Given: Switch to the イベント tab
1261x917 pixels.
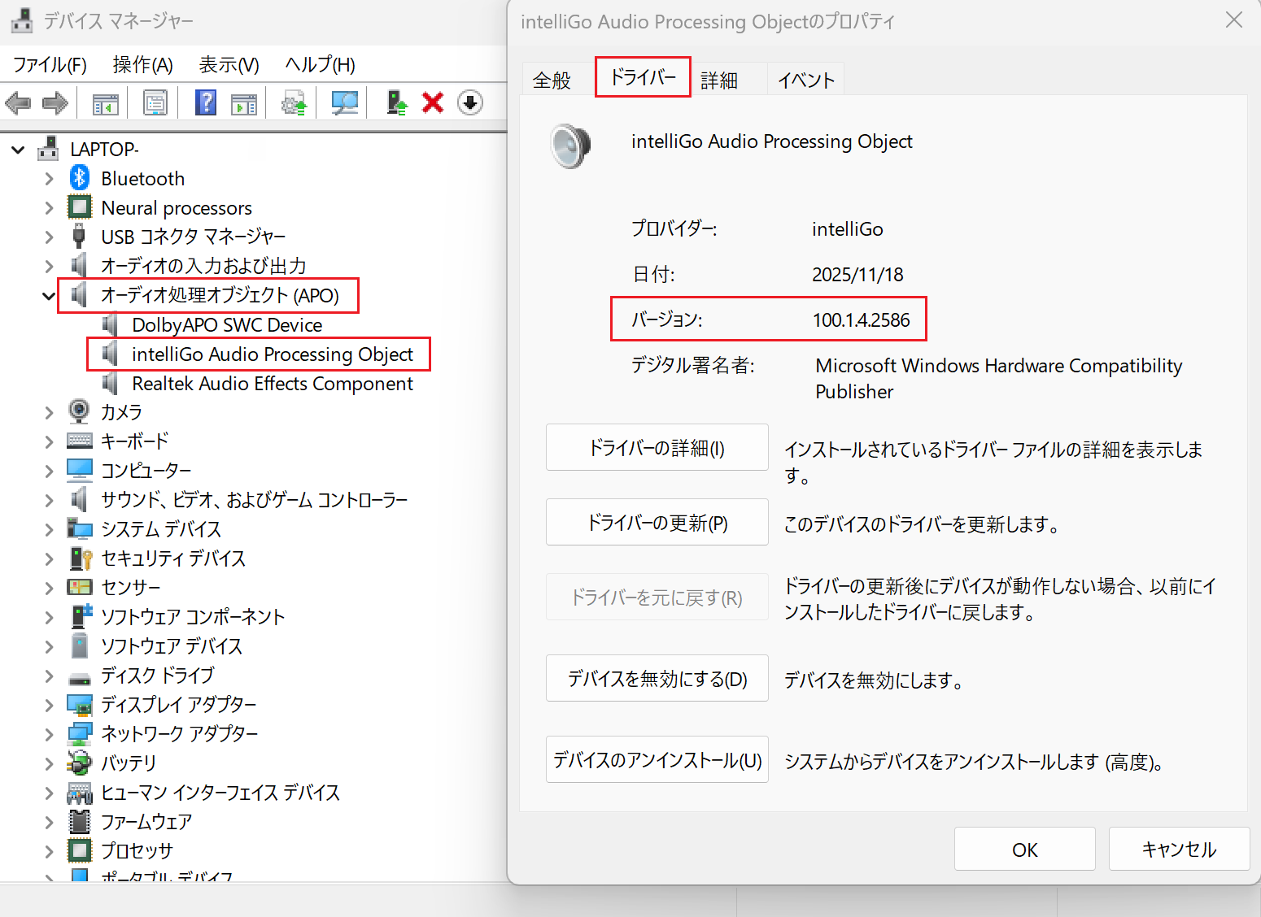Looking at the screenshot, I should click(805, 80).
